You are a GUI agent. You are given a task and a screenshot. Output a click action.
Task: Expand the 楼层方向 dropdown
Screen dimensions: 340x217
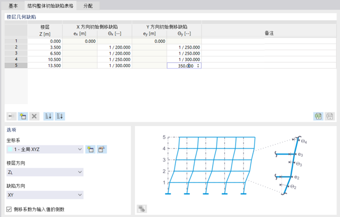pos(45,172)
